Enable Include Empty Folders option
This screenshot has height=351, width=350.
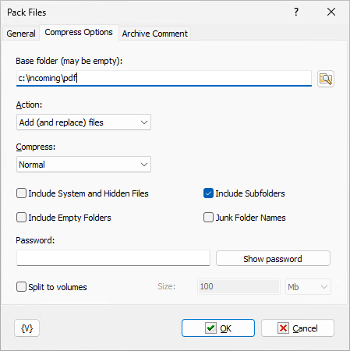pyautogui.click(x=21, y=218)
